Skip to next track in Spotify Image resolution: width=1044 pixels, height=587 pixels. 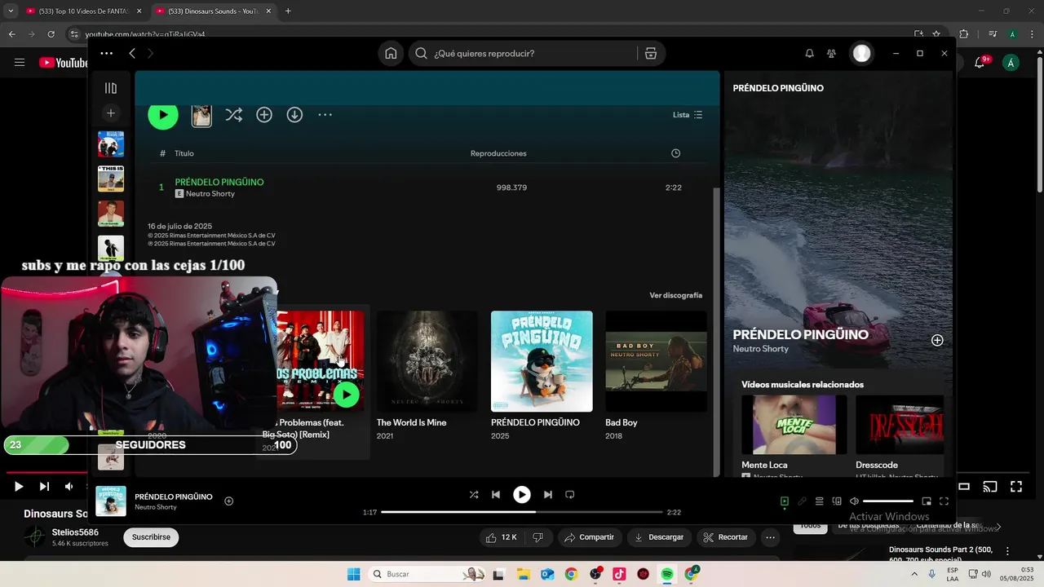pos(548,495)
